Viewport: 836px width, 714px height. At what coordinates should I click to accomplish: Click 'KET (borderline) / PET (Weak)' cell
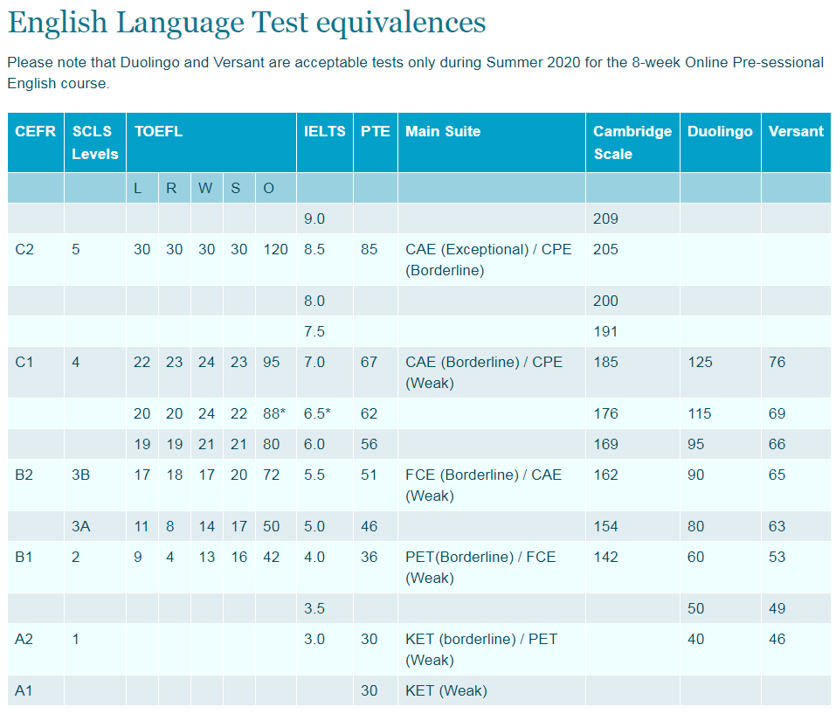click(492, 649)
